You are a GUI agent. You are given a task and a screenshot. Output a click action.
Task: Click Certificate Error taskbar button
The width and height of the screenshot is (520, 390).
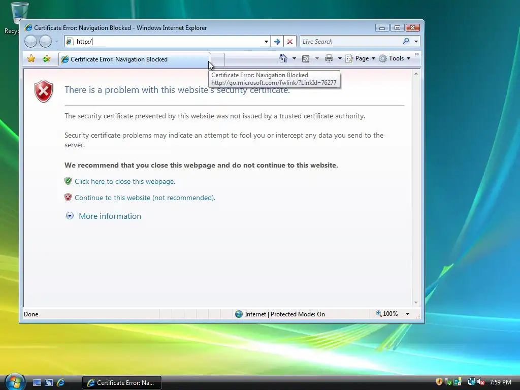(122, 382)
